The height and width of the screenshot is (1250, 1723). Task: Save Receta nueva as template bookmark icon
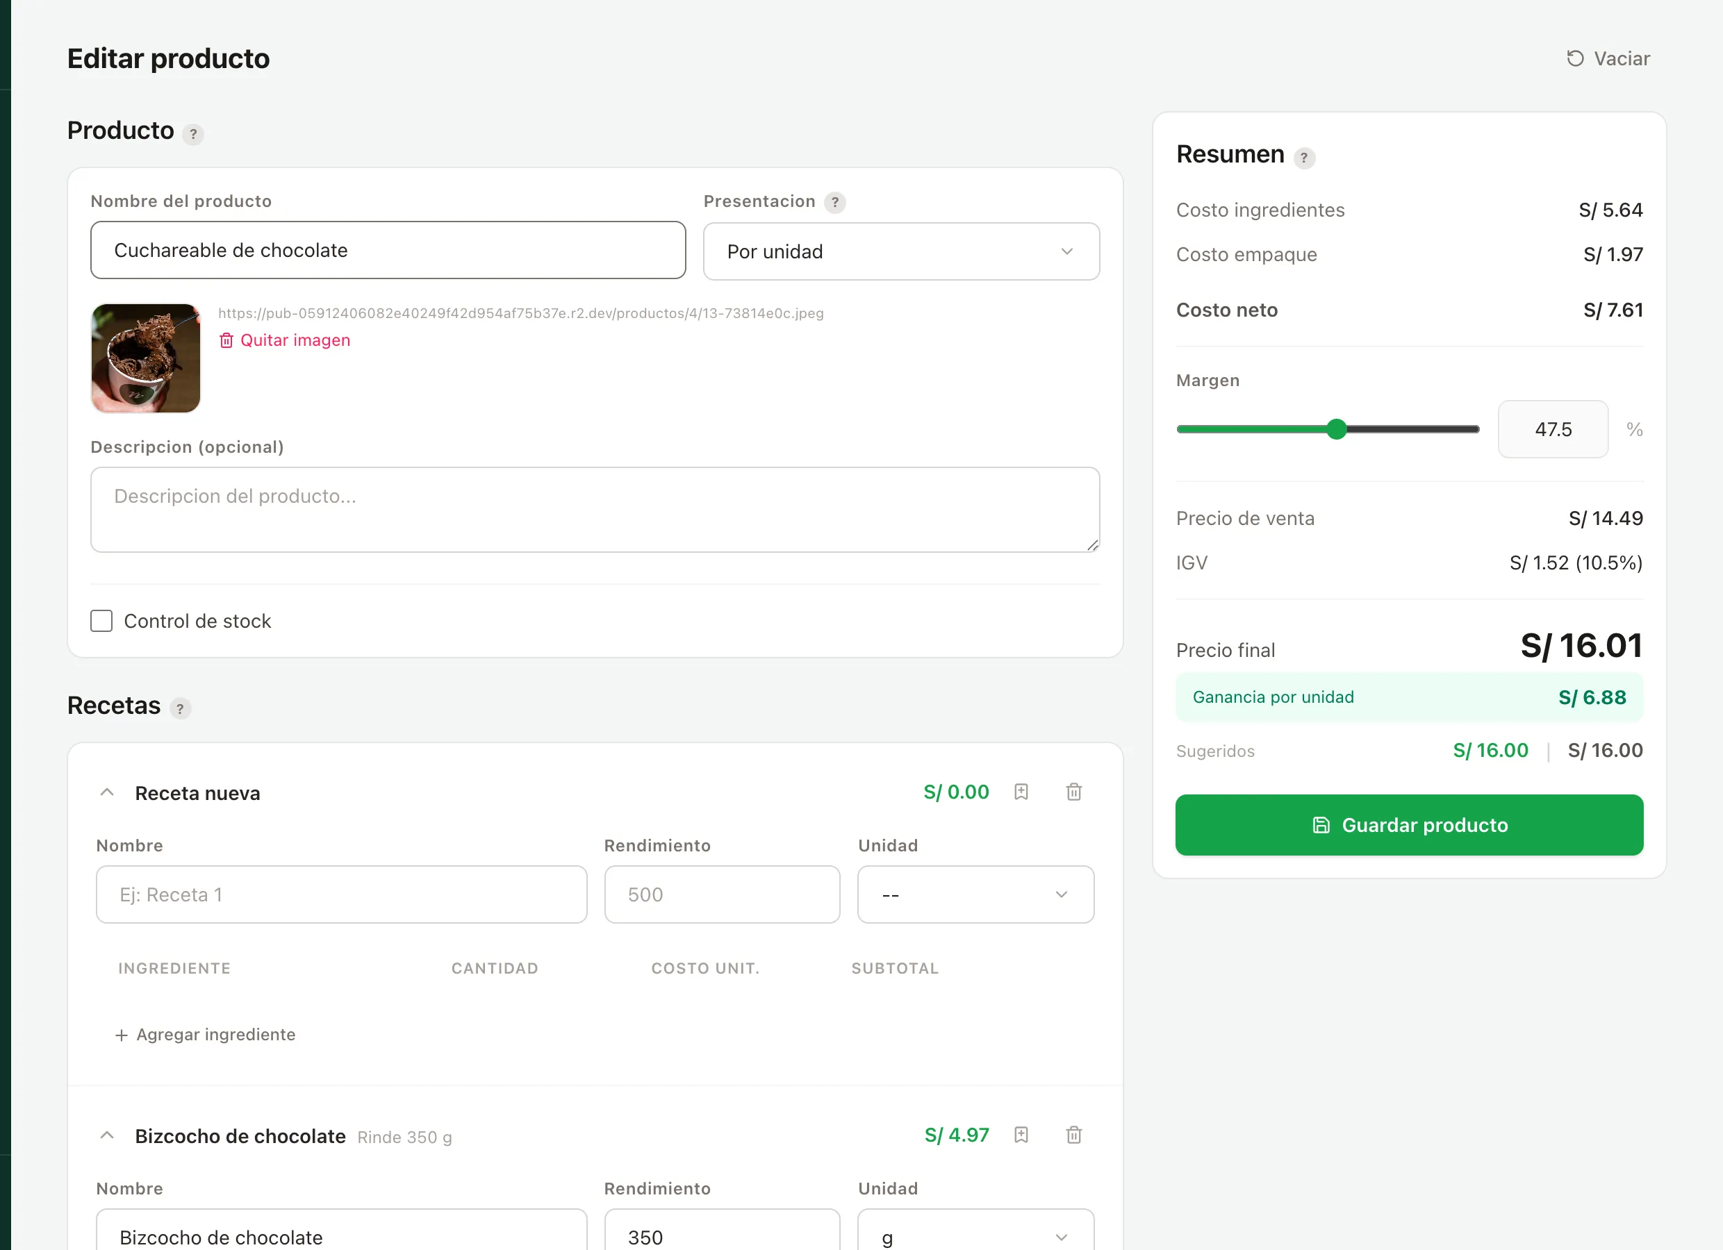coord(1021,792)
